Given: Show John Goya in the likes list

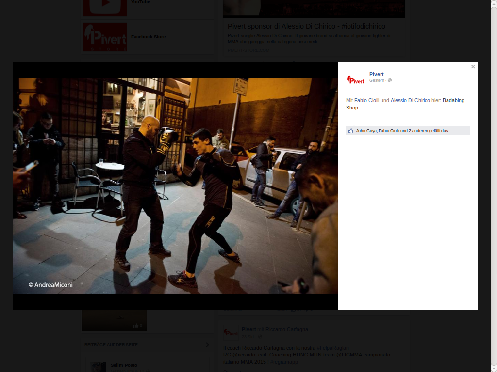Looking at the screenshot, I should 366,131.
